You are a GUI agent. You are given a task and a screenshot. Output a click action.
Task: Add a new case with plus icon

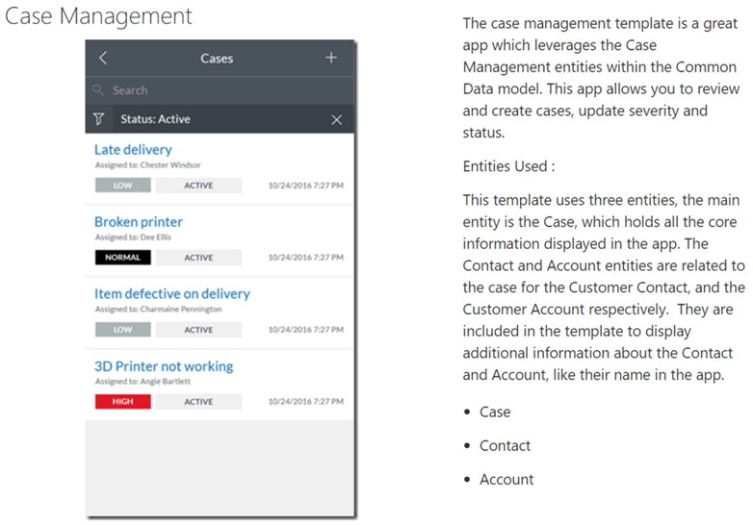tap(331, 59)
